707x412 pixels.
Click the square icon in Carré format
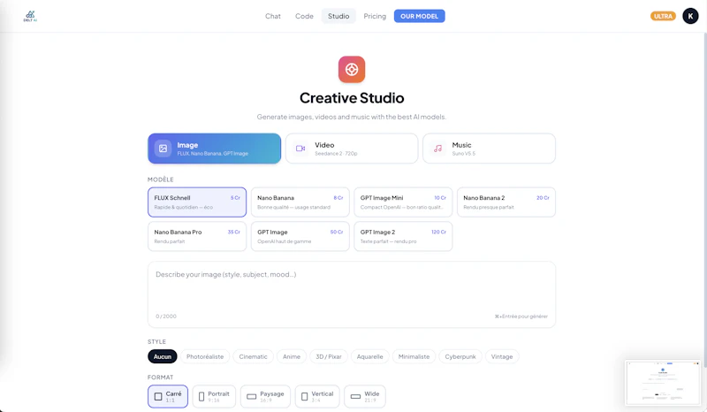(158, 397)
